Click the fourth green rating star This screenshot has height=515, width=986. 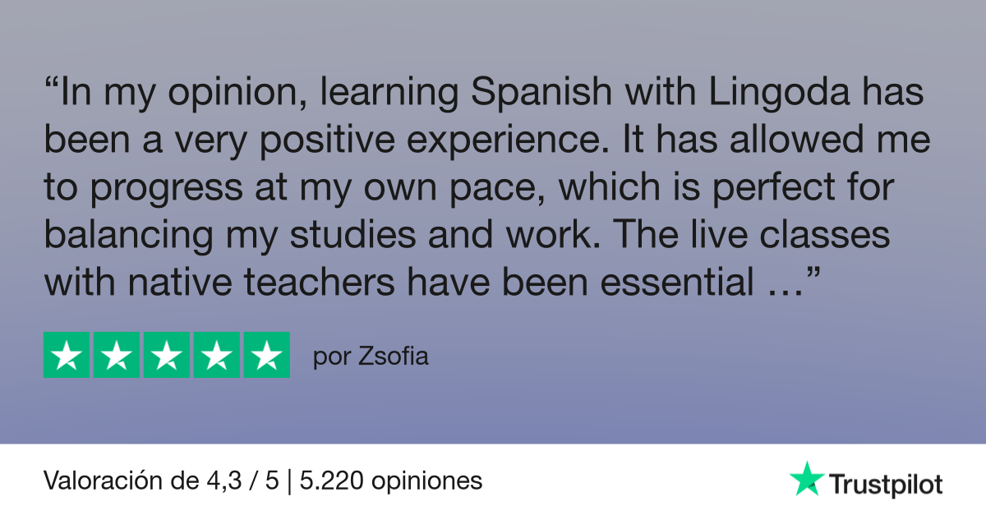click(217, 355)
